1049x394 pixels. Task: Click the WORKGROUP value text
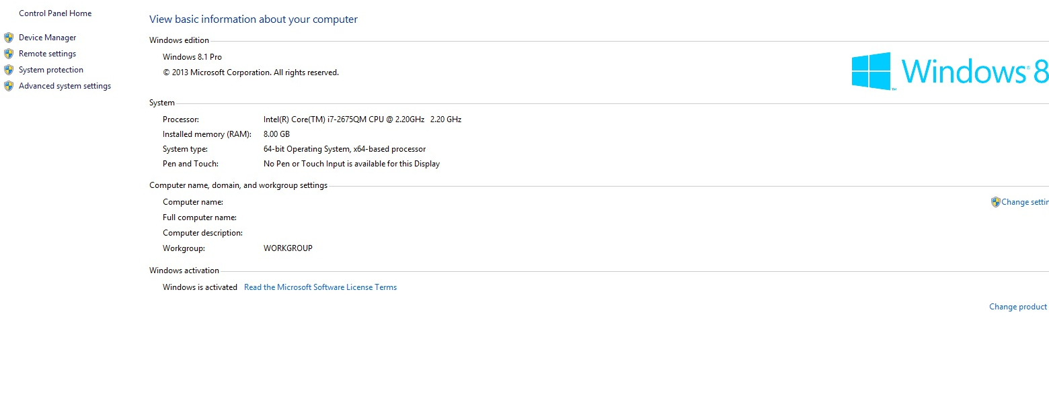tap(288, 248)
